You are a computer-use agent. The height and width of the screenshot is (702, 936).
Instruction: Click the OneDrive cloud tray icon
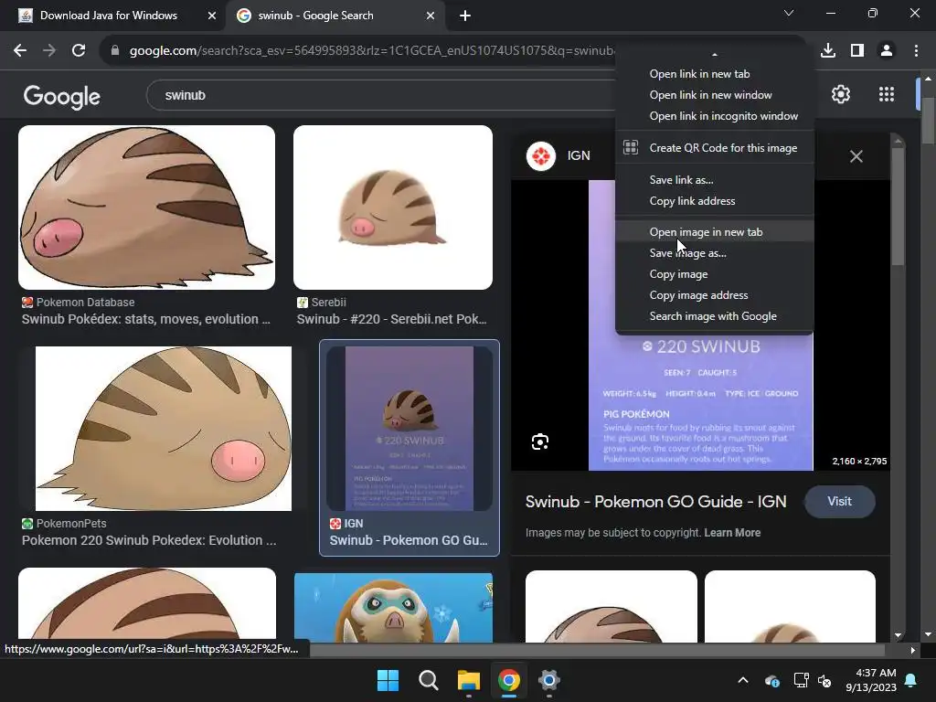[771, 680]
